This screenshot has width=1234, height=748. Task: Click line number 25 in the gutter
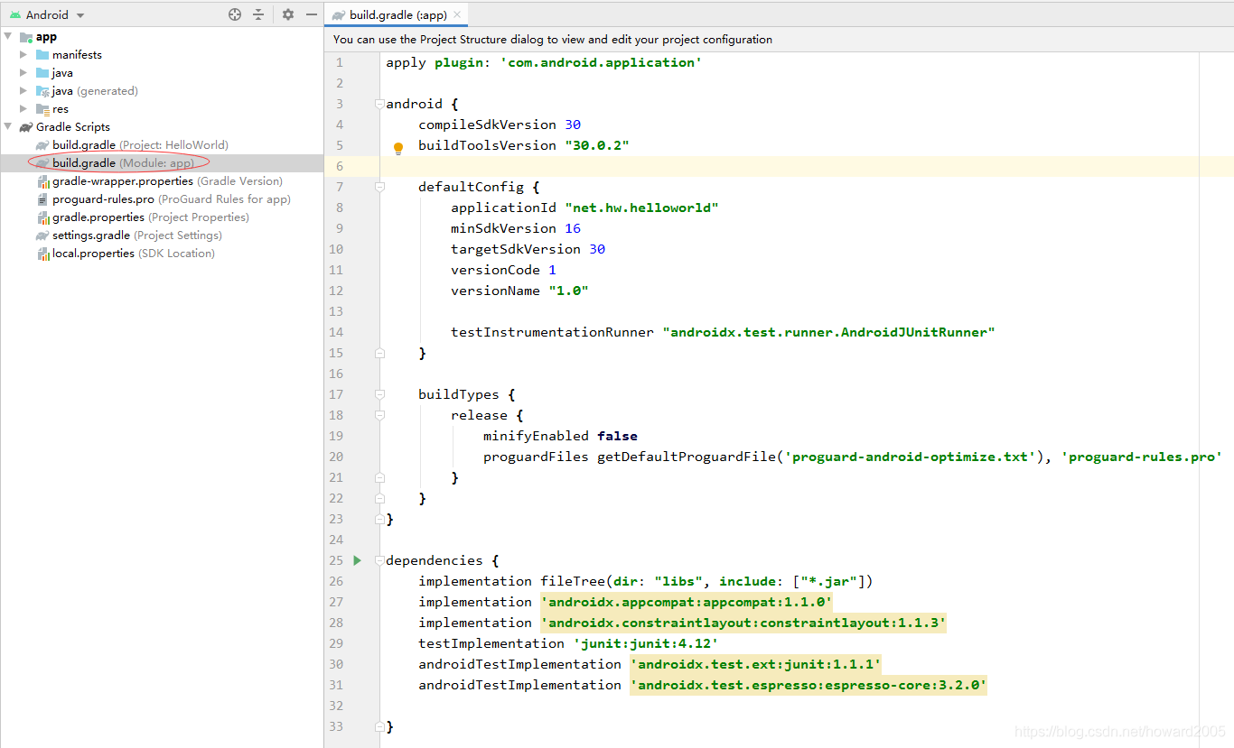click(x=338, y=560)
